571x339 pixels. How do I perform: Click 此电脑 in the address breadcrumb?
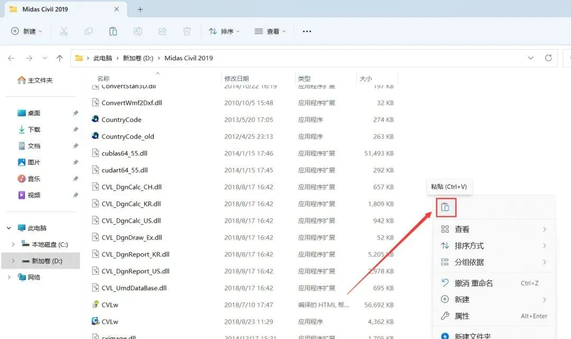click(x=103, y=58)
